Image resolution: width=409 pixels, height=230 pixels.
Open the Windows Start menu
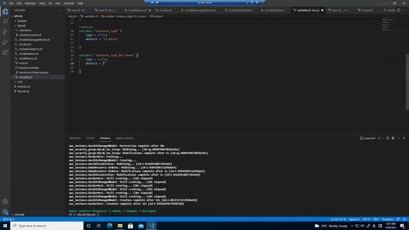[5, 226]
